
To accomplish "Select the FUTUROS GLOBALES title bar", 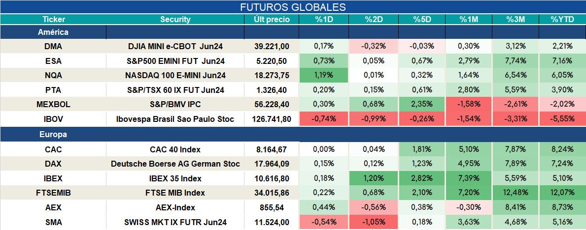I will click(293, 7).
